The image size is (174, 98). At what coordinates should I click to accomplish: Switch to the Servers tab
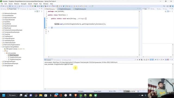[23, 9]
